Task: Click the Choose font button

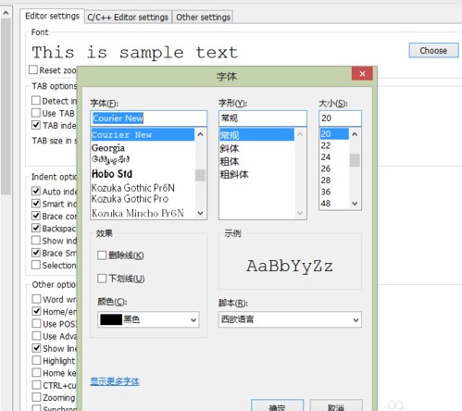Action: (433, 50)
